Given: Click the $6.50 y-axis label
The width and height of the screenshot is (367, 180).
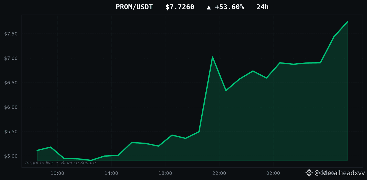Looking at the screenshot, I should tap(11, 83).
